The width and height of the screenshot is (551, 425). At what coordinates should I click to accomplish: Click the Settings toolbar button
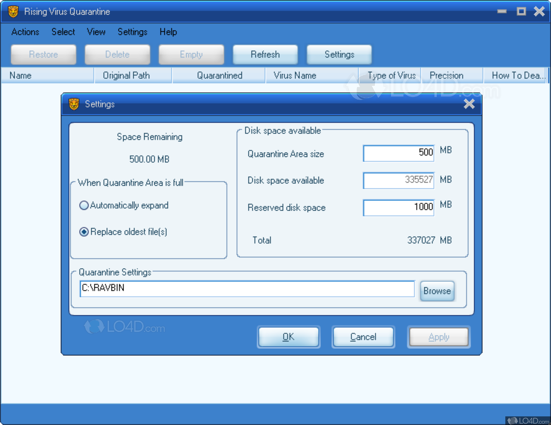tap(339, 54)
